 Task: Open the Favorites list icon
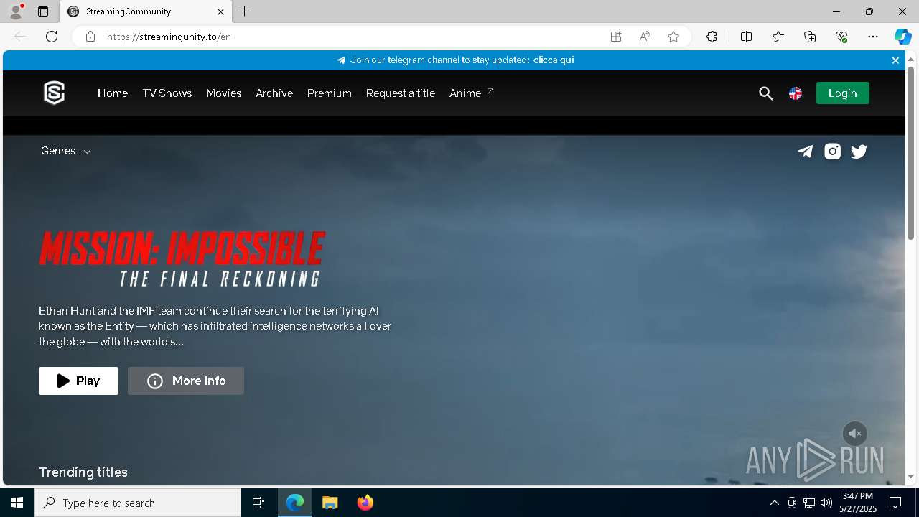coord(778,37)
